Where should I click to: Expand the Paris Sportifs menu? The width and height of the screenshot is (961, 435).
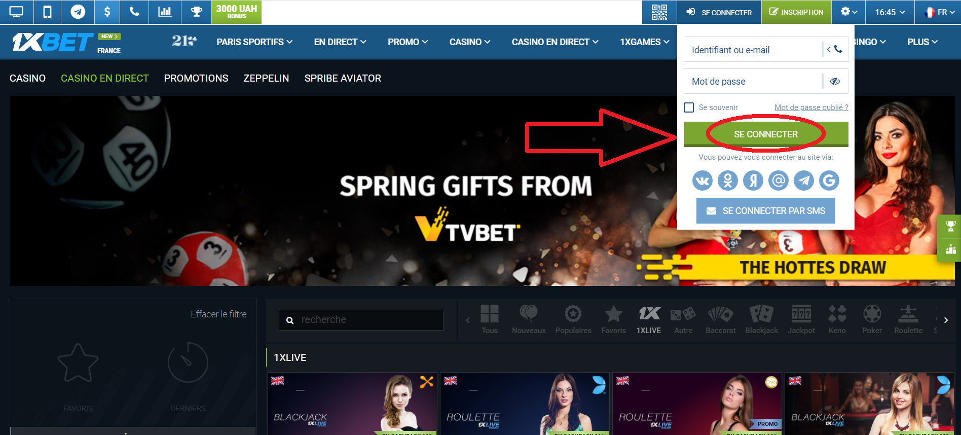[x=254, y=42]
